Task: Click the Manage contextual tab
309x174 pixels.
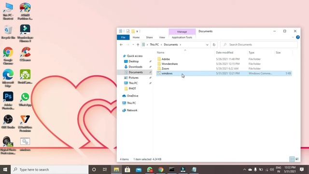Action: click(x=182, y=31)
